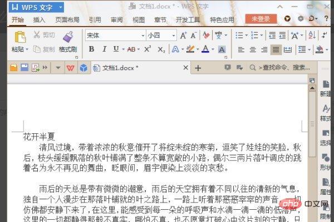Click the vertical scrollbar up arrow

coord(312,88)
